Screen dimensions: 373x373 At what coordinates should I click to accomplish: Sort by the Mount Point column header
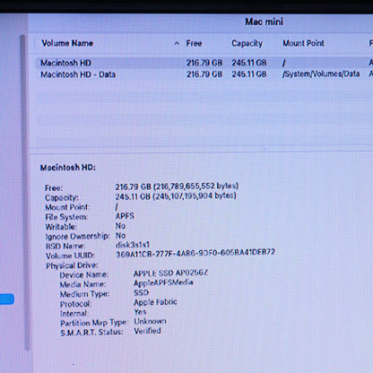pos(303,43)
